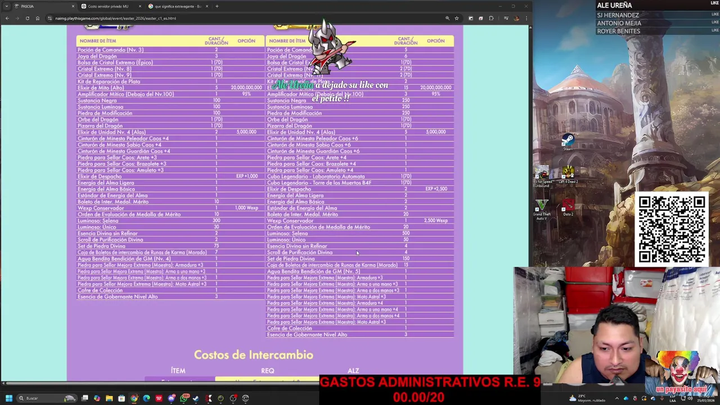This screenshot has width=720, height=405.
Task: Open the Windows Start menu
Action: 9,398
